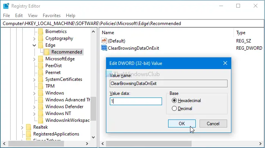The width and height of the screenshot is (265, 148).
Task: Select the TPM folder icon
Action: pyautogui.click(x=41, y=86)
